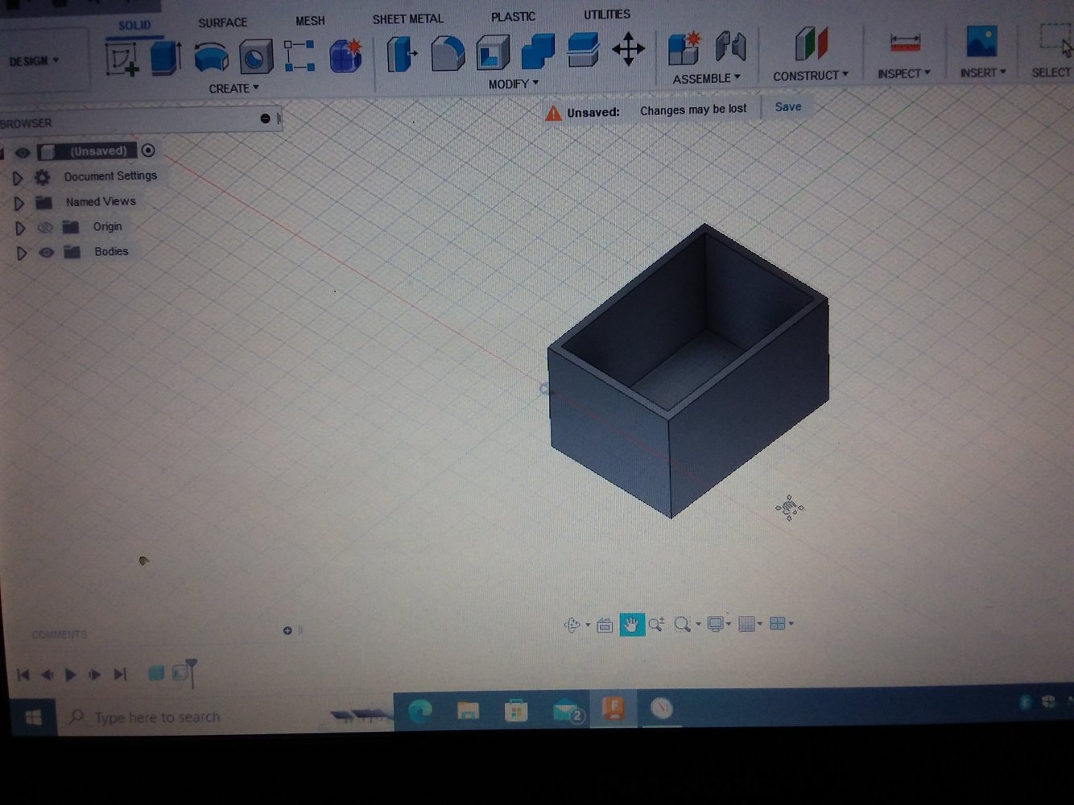Activate the Unsaved component radio button

click(x=148, y=151)
